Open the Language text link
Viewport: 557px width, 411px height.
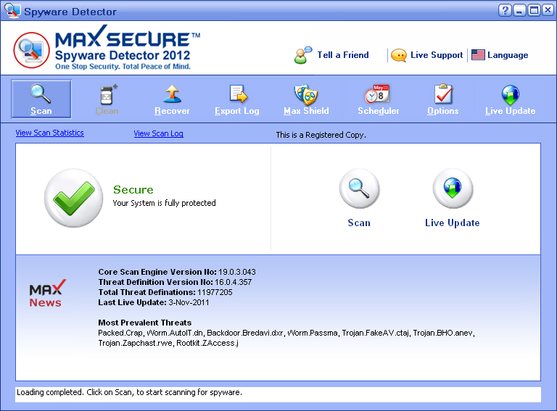[508, 55]
